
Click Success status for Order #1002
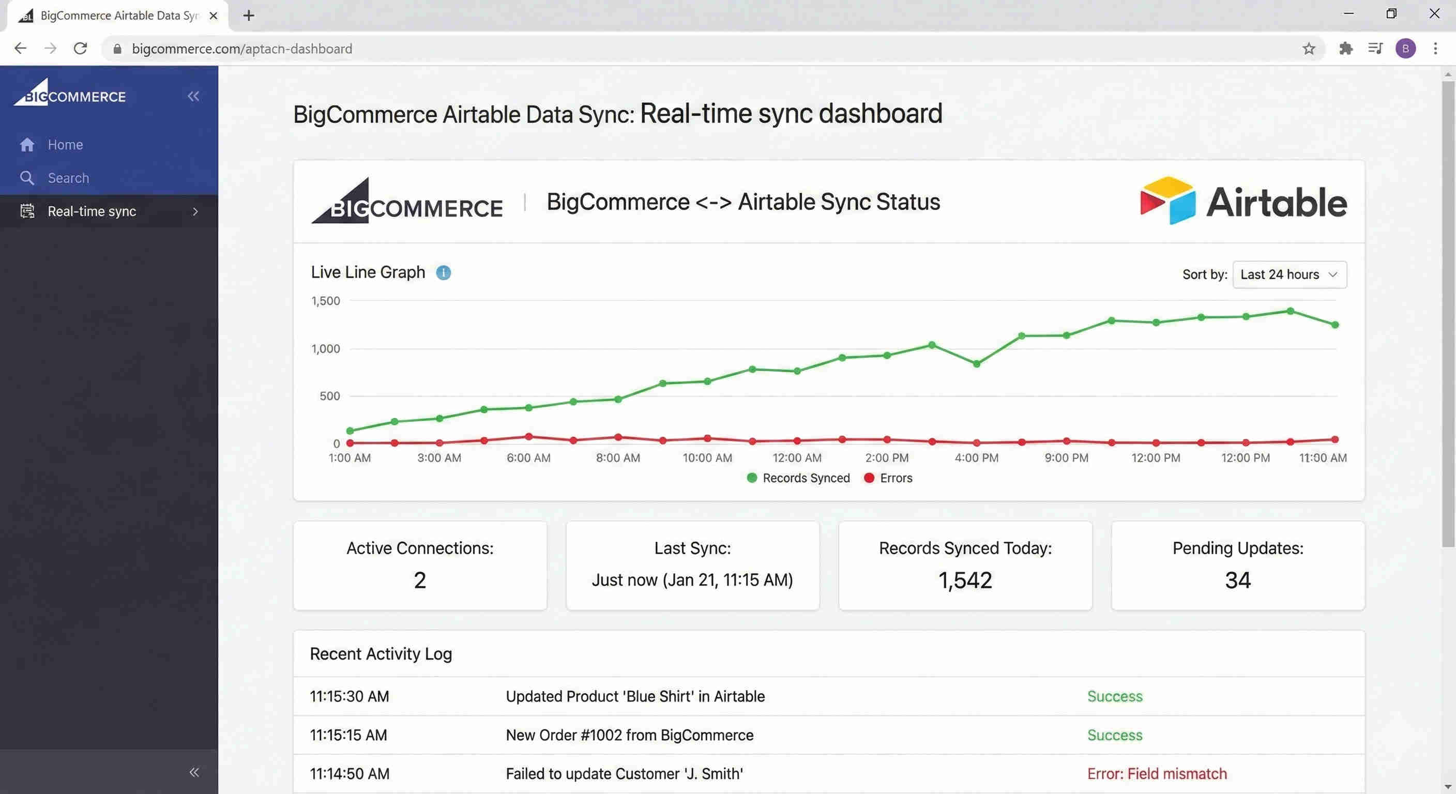coord(1115,735)
